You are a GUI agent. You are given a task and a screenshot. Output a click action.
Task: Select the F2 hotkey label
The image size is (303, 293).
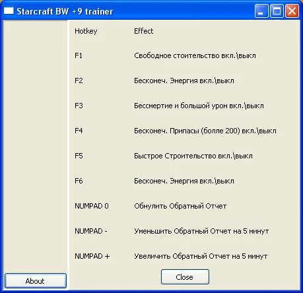79,81
